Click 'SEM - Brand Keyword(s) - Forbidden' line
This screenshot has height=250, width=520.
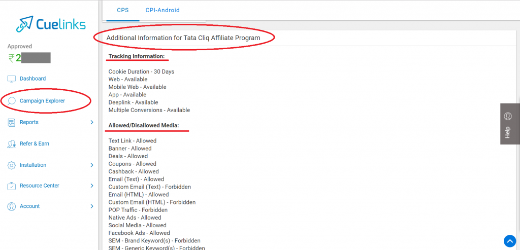click(x=154, y=241)
